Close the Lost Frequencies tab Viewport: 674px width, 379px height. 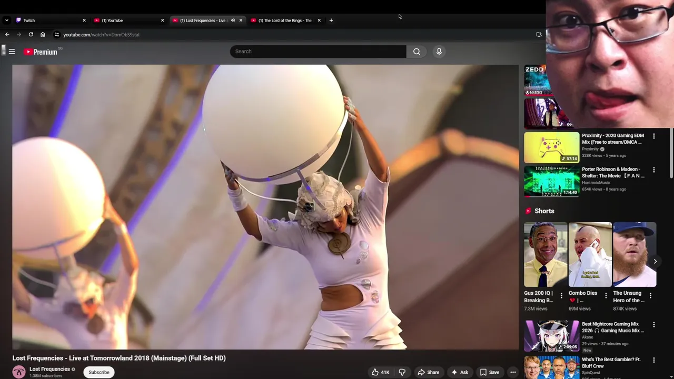coord(241,21)
